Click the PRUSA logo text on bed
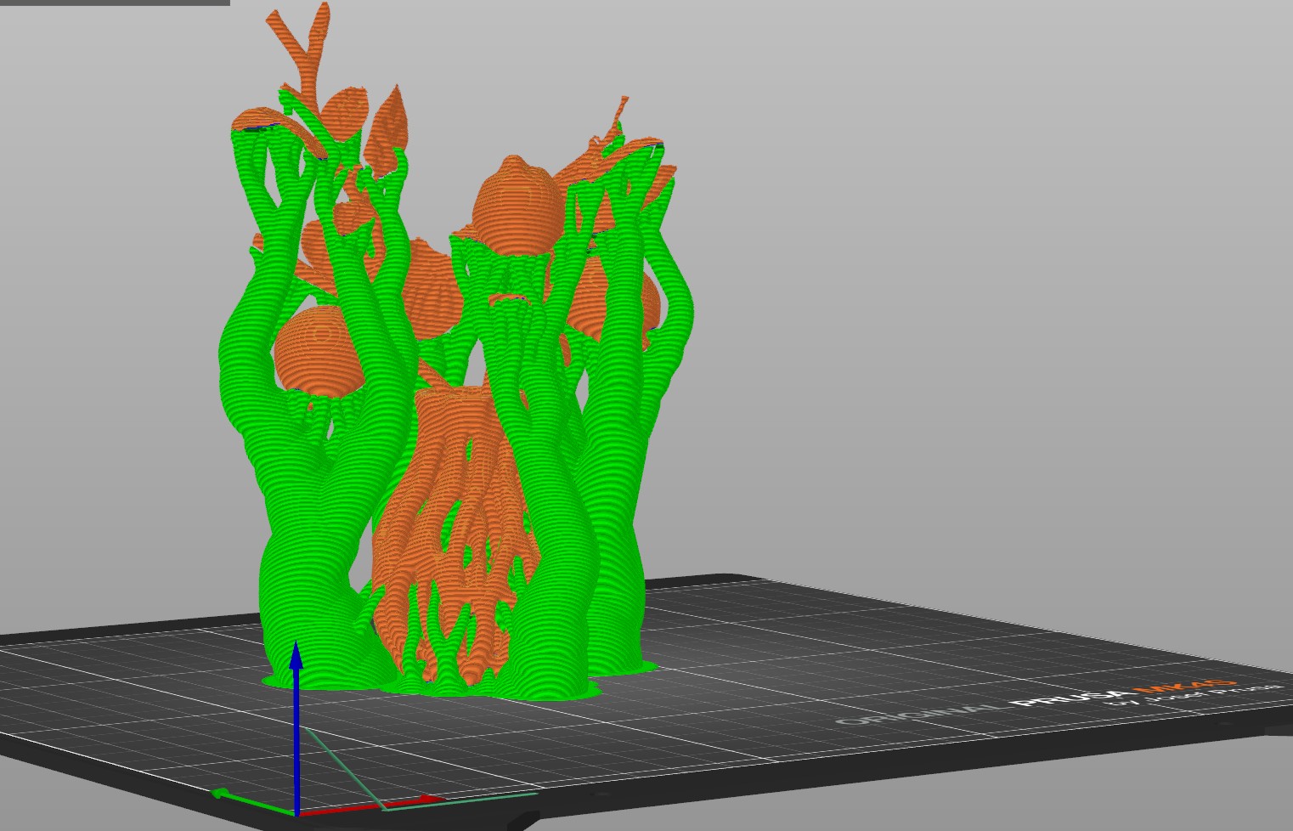Image resolution: width=1293 pixels, height=831 pixels. coord(1070,698)
